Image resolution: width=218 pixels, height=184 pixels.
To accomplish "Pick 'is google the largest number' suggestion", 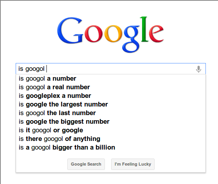I will click(x=111, y=105).
